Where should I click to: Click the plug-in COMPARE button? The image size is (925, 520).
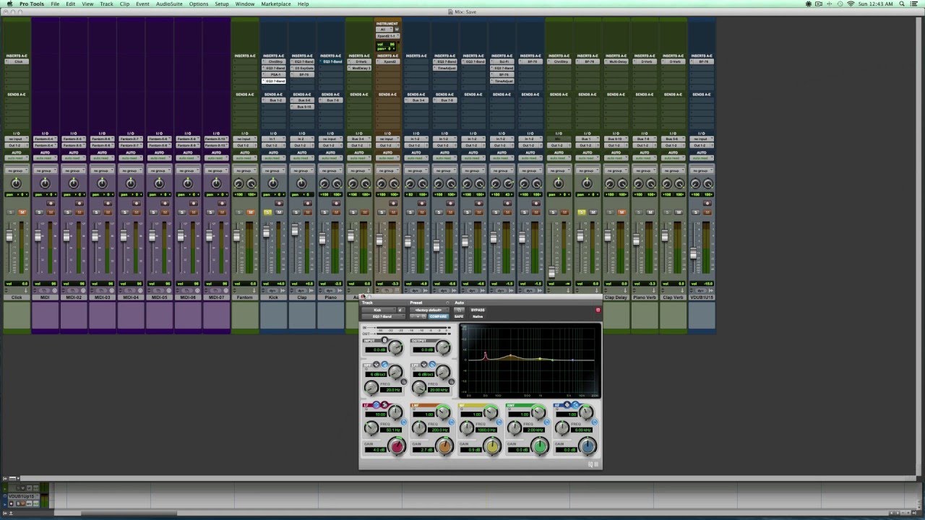click(x=438, y=316)
